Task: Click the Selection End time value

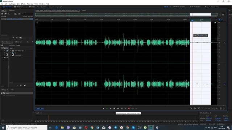Action: (x=217, y=118)
